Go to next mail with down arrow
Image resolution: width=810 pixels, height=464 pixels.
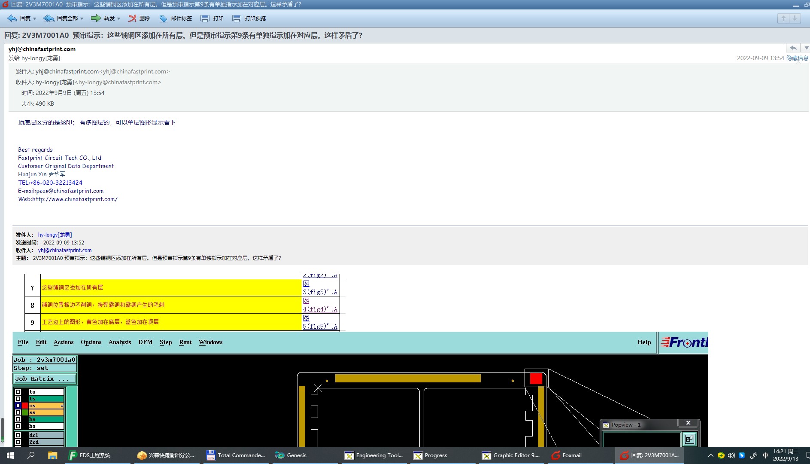coord(795,18)
